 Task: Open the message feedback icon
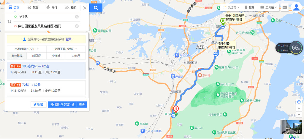pos(285,7)
